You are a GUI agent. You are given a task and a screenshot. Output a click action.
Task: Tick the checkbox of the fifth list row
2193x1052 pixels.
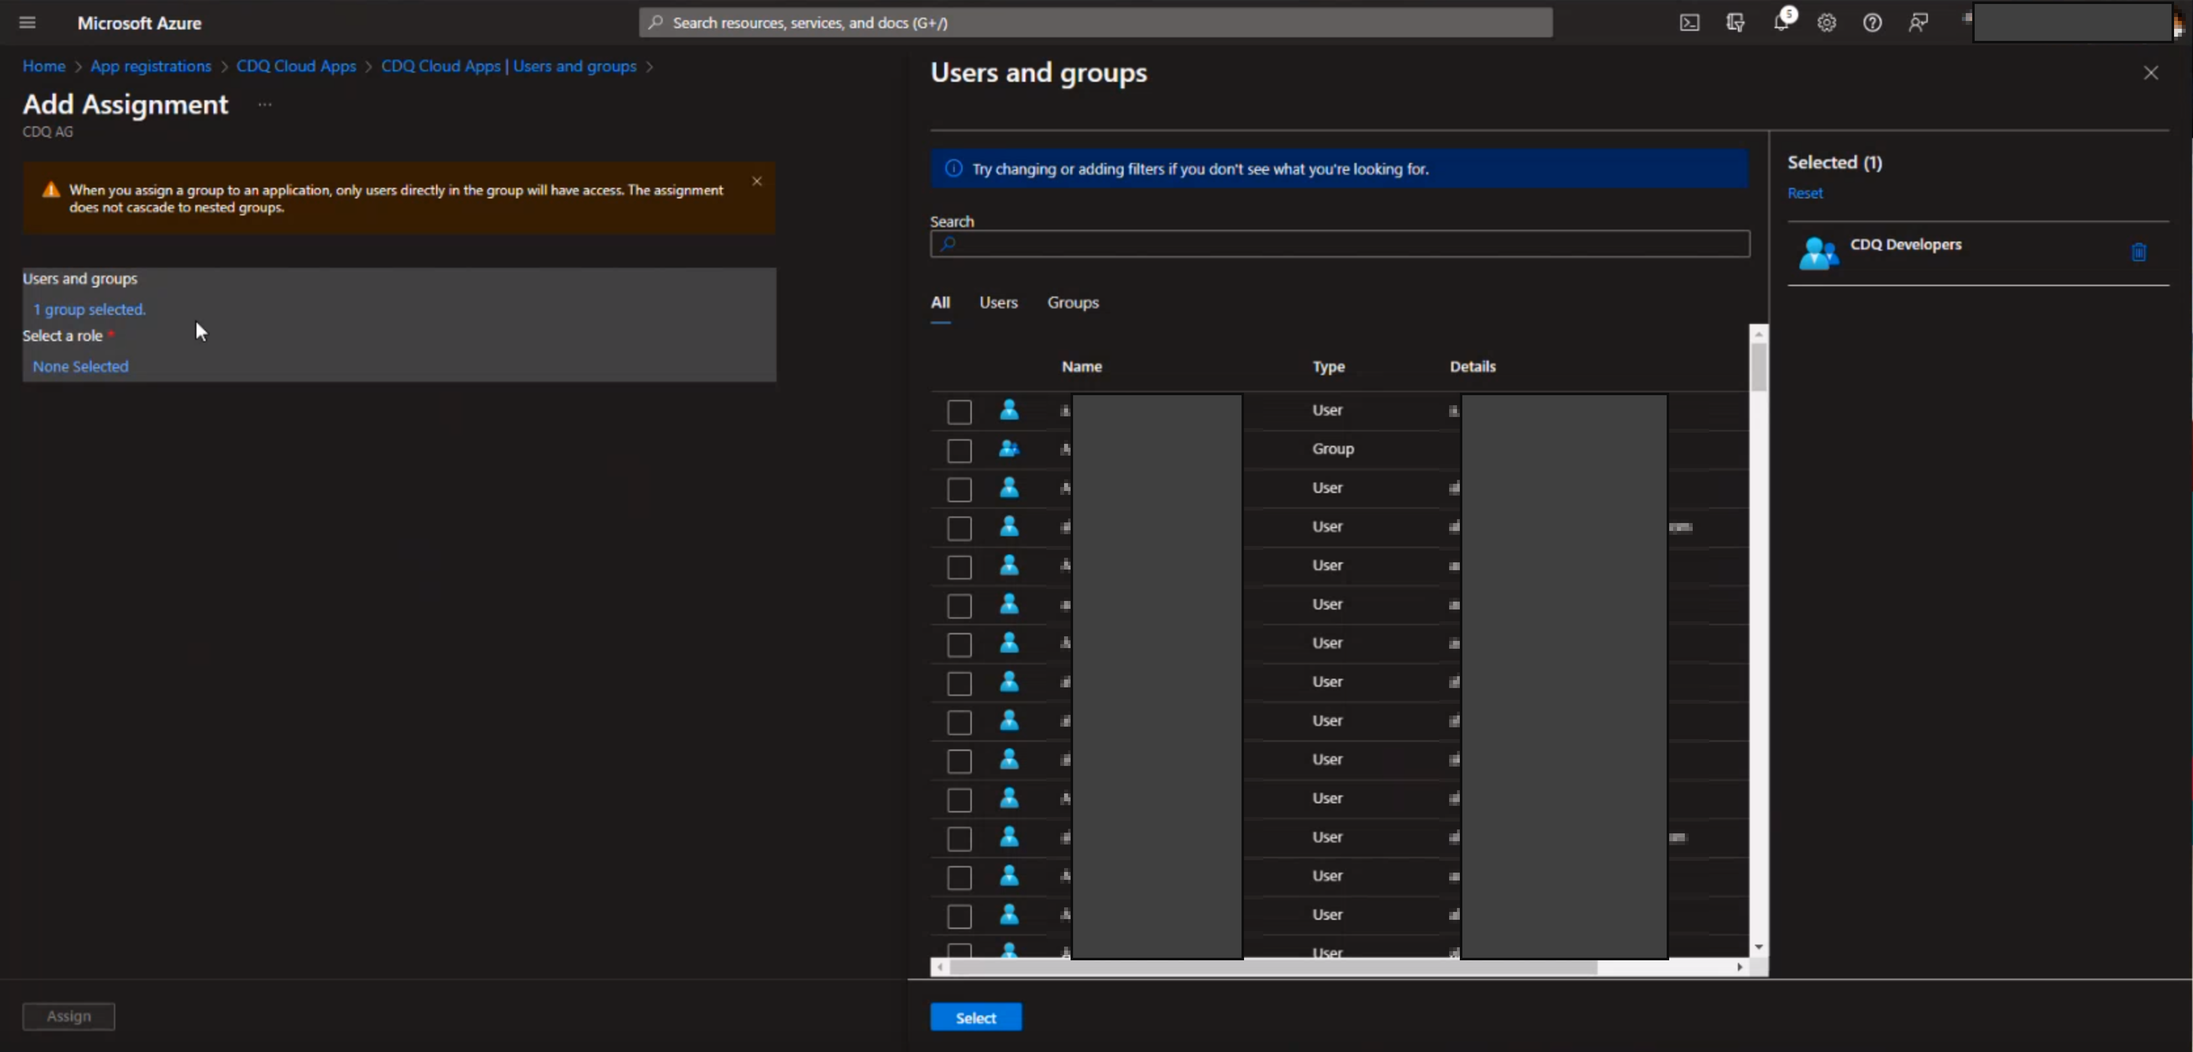(959, 567)
